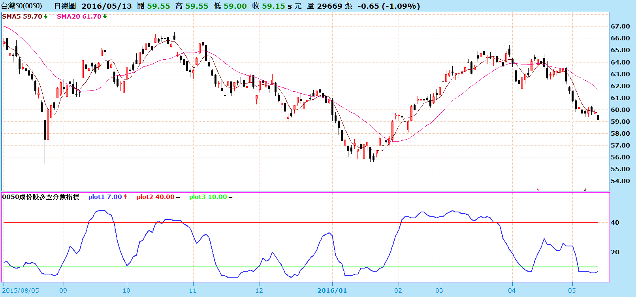Click the 40 level on indicator axis
Viewport: 636px width, 297px height.
pyautogui.click(x=615, y=222)
